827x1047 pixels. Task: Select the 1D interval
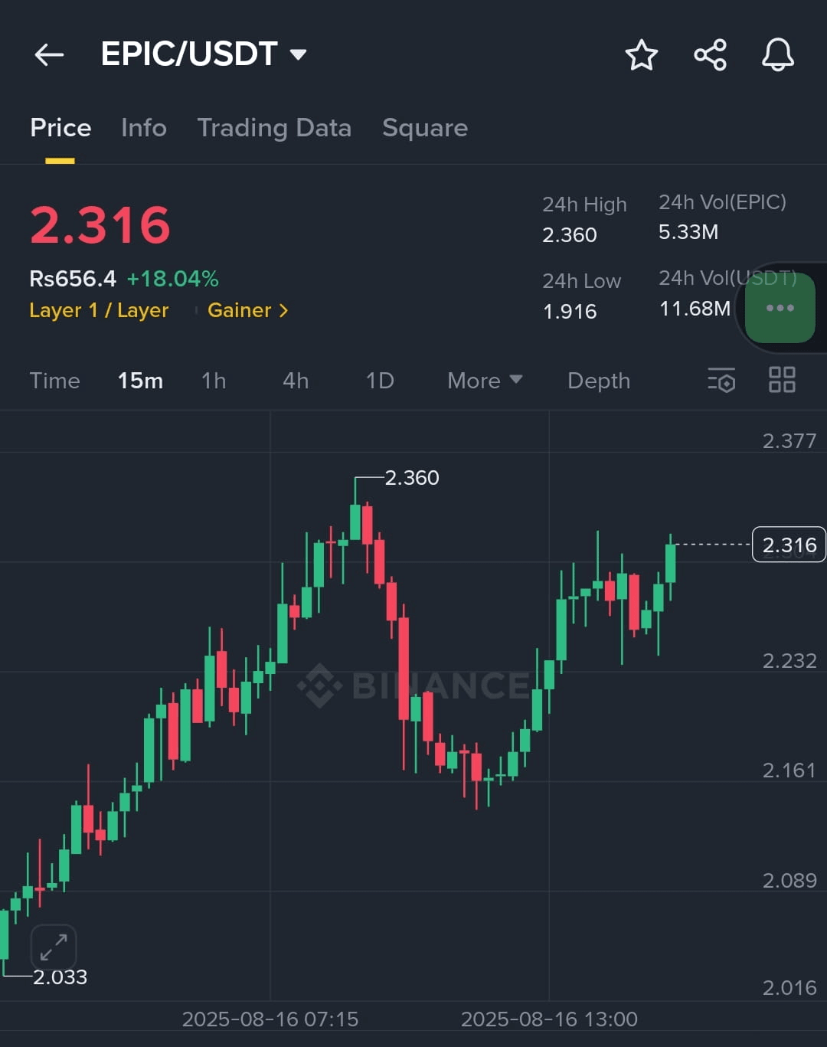380,381
